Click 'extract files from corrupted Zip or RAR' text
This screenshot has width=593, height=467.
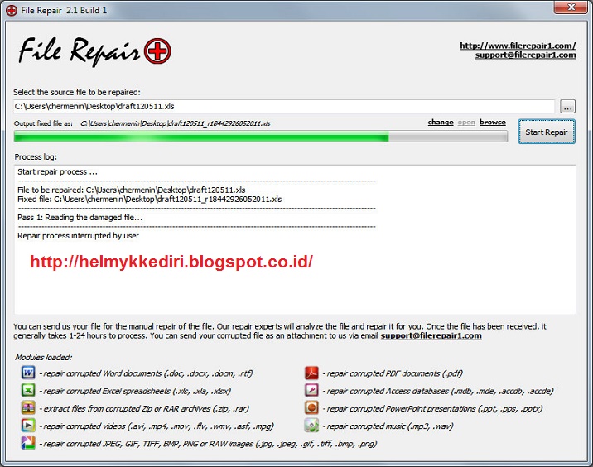tap(144, 409)
